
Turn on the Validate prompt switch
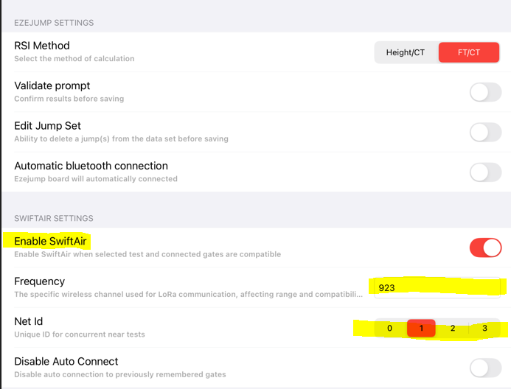point(485,92)
